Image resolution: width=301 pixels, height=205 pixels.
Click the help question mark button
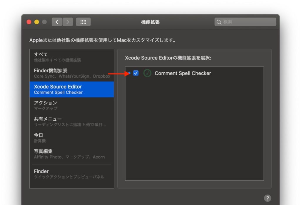pyautogui.click(x=267, y=198)
